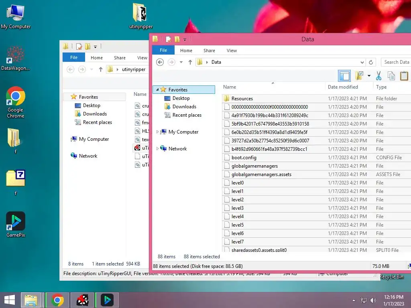Click the volume speaker tray icon
This screenshot has width=411, height=308.
coord(373,300)
